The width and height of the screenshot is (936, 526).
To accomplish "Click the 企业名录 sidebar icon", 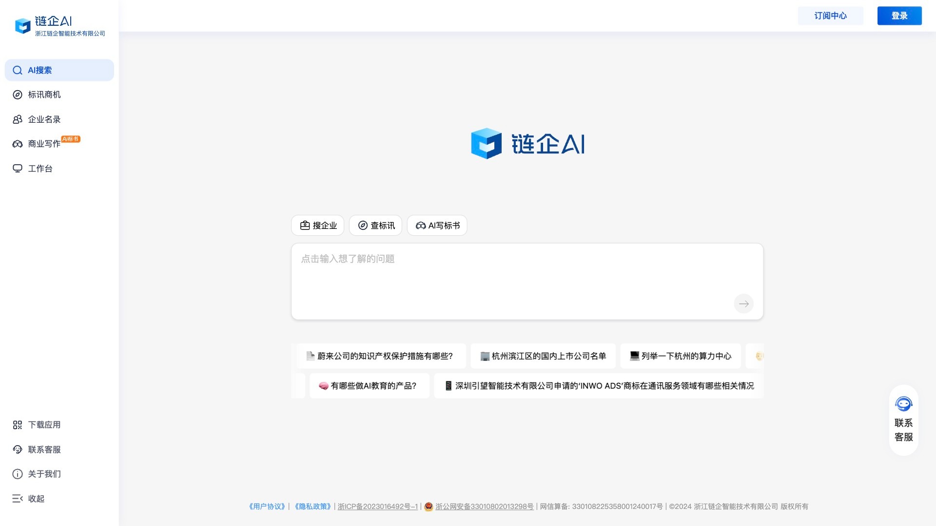I will coord(18,119).
